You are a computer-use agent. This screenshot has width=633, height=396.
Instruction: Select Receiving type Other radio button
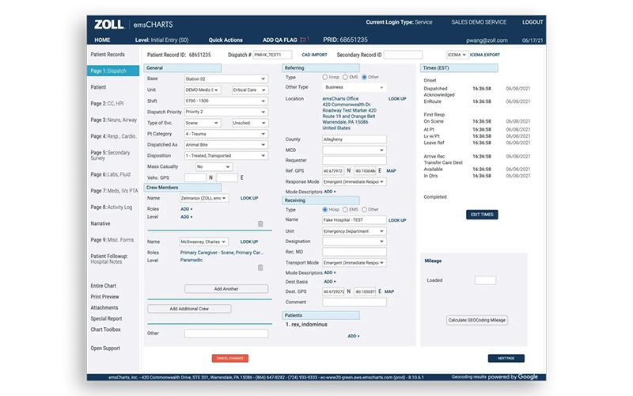363,210
